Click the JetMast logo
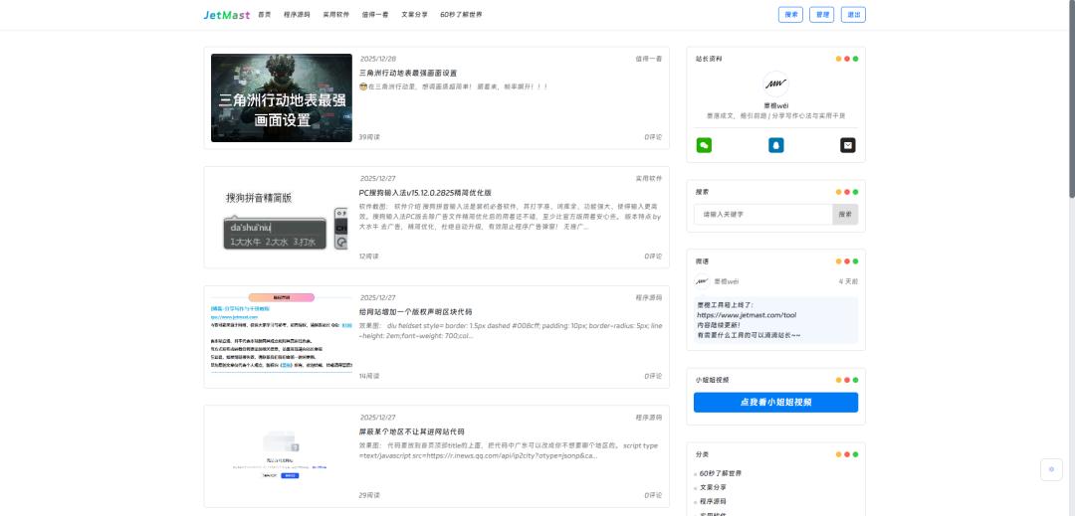The width and height of the screenshot is (1075, 516). point(227,15)
